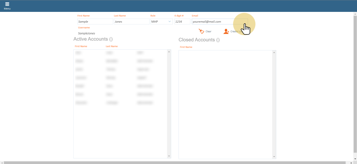Viewport: 357px width, 164px height.
Task: Click the First Name field containing Sample
Action: point(93,22)
